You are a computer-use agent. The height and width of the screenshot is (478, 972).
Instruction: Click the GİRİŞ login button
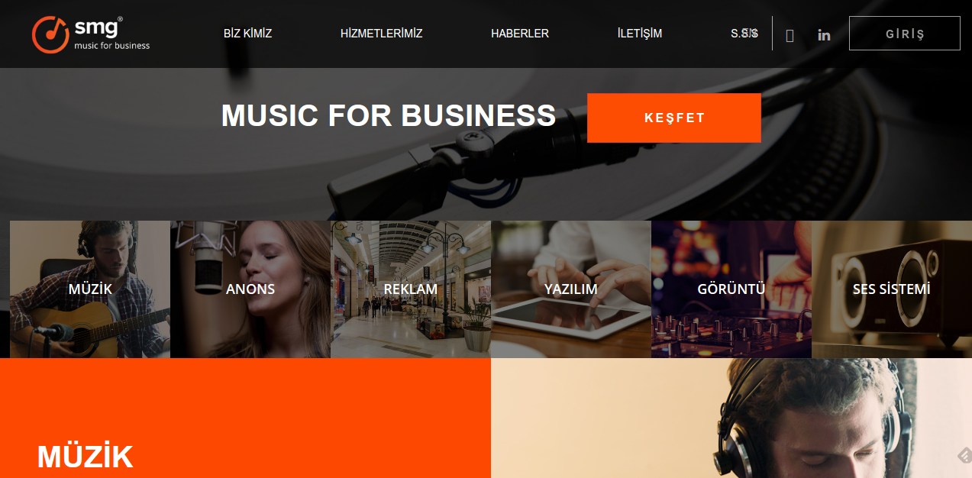click(x=904, y=34)
